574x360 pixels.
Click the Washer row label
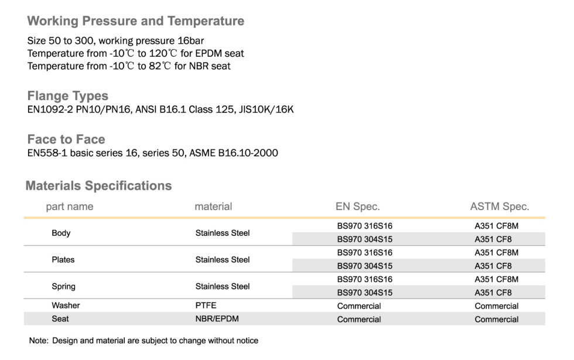pos(66,306)
